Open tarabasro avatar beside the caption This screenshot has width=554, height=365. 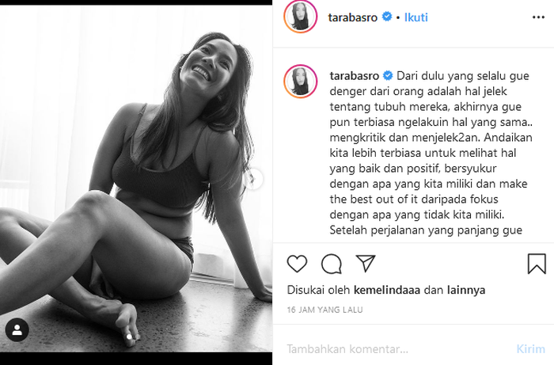(300, 81)
